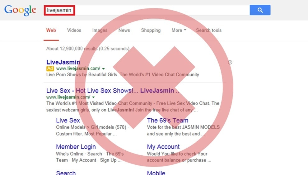Click The 69's Team sitelink
Screen dimensions: 308x175
[x=167, y=121]
